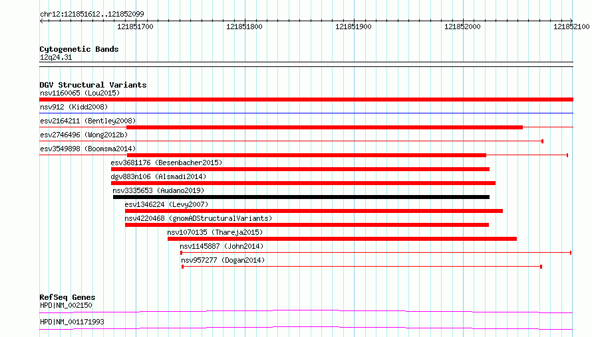Open dgv883n106 (Alsmadi2014) label

click(x=158, y=176)
